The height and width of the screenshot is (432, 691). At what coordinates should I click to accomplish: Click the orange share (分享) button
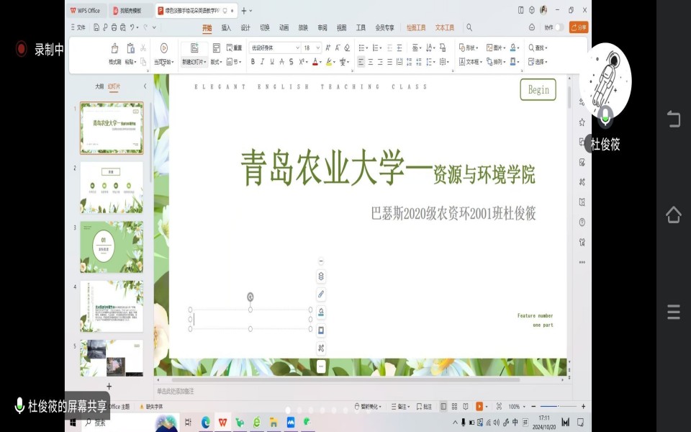(x=579, y=27)
